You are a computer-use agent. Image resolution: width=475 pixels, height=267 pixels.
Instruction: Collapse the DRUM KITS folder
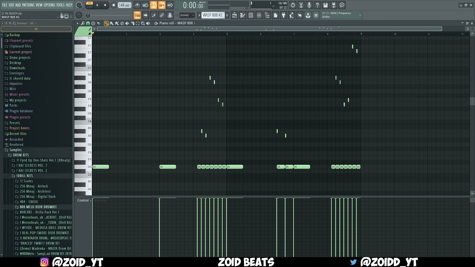click(21, 155)
